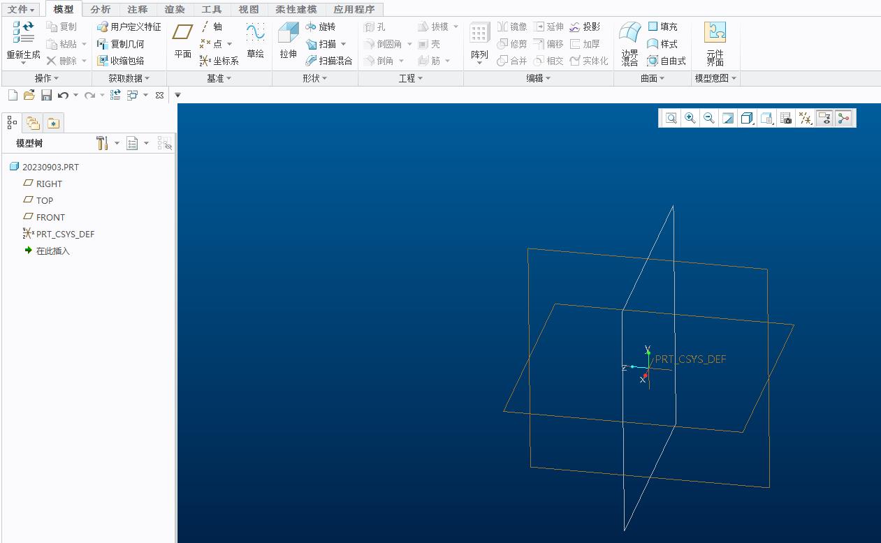Select the 投影 (Project) tool

tap(585, 27)
